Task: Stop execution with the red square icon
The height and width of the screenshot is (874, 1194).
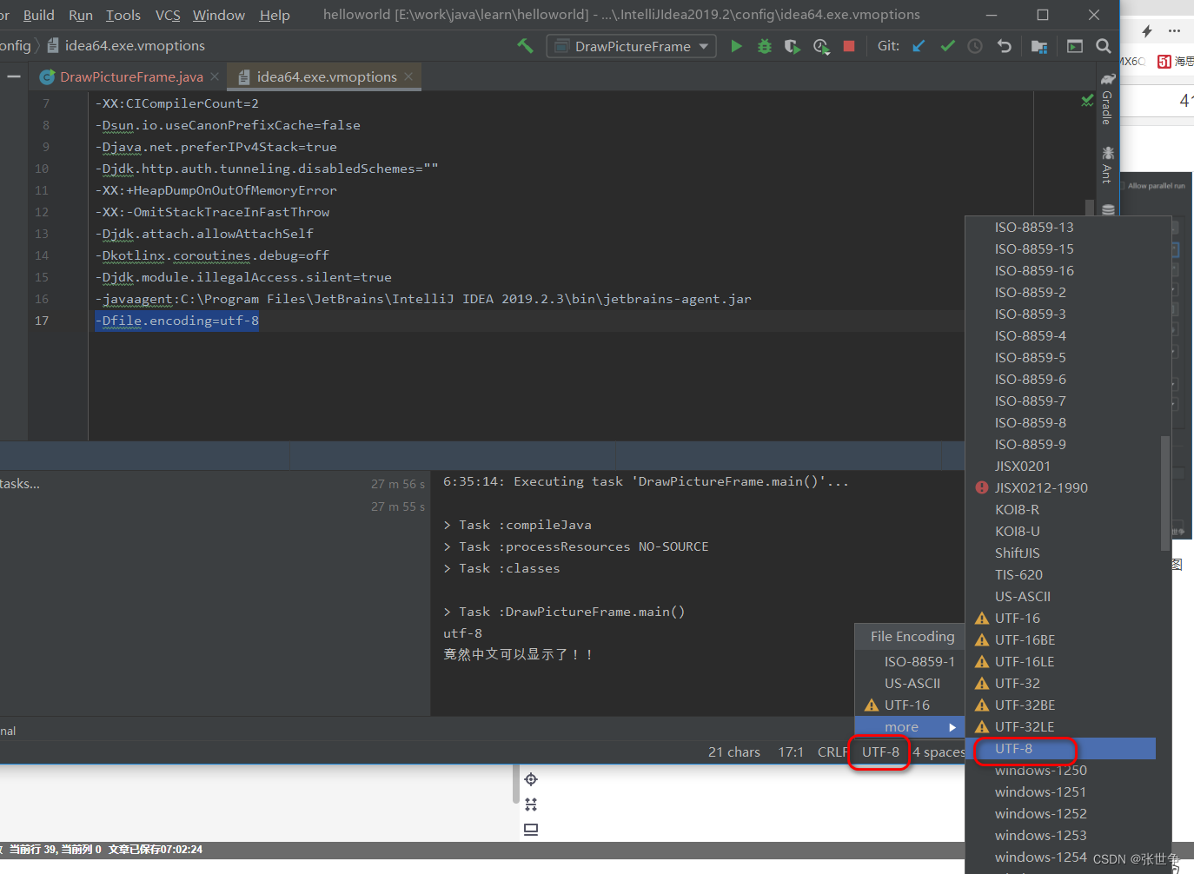Action: pos(849,46)
